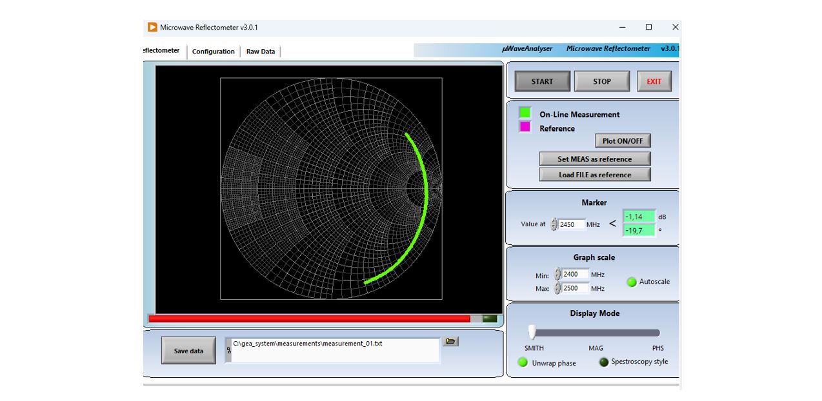
Task: Click the Min 2400 MHz input field
Action: pyautogui.click(x=576, y=274)
